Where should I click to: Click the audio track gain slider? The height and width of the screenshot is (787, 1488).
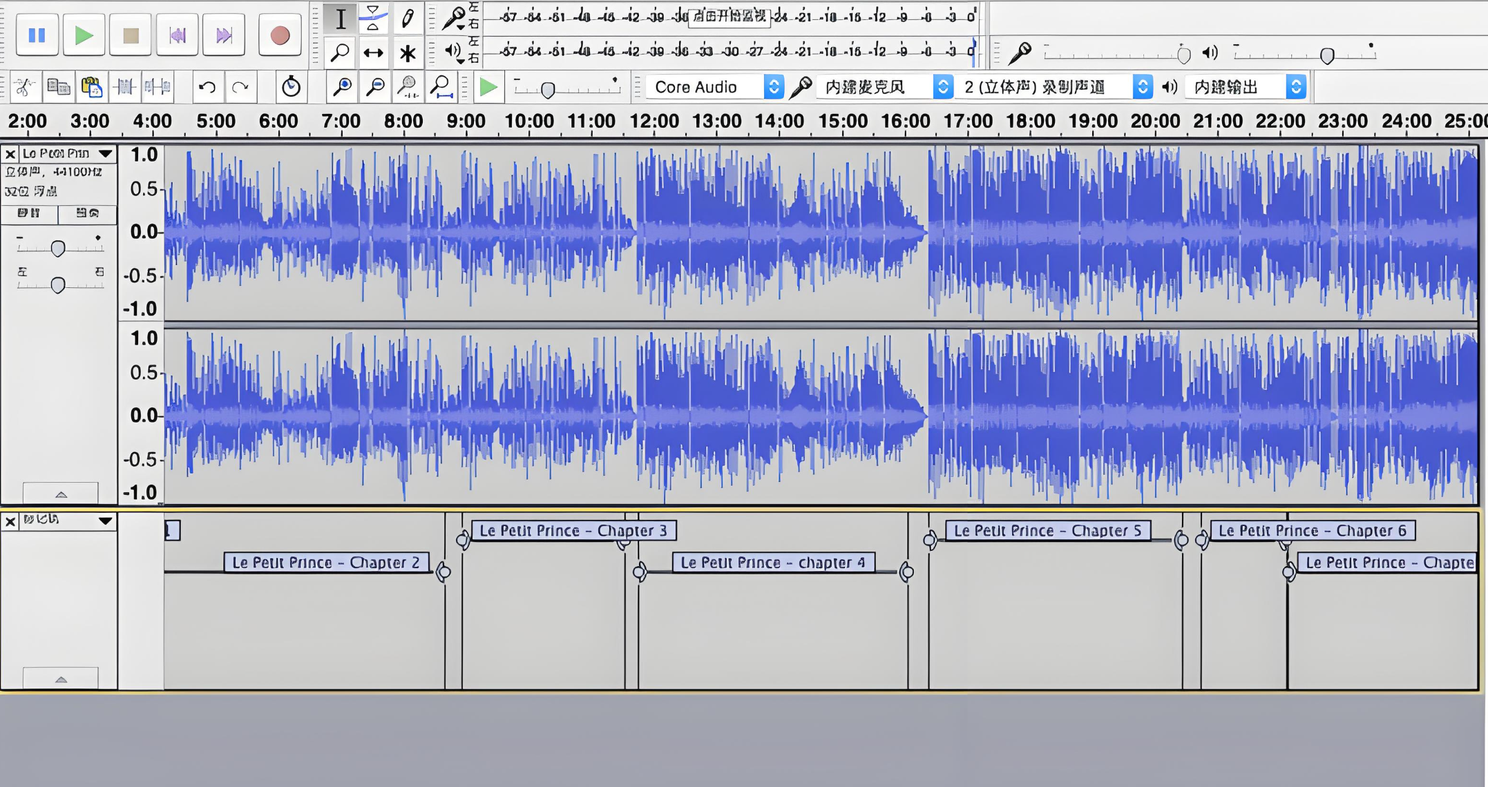click(58, 249)
